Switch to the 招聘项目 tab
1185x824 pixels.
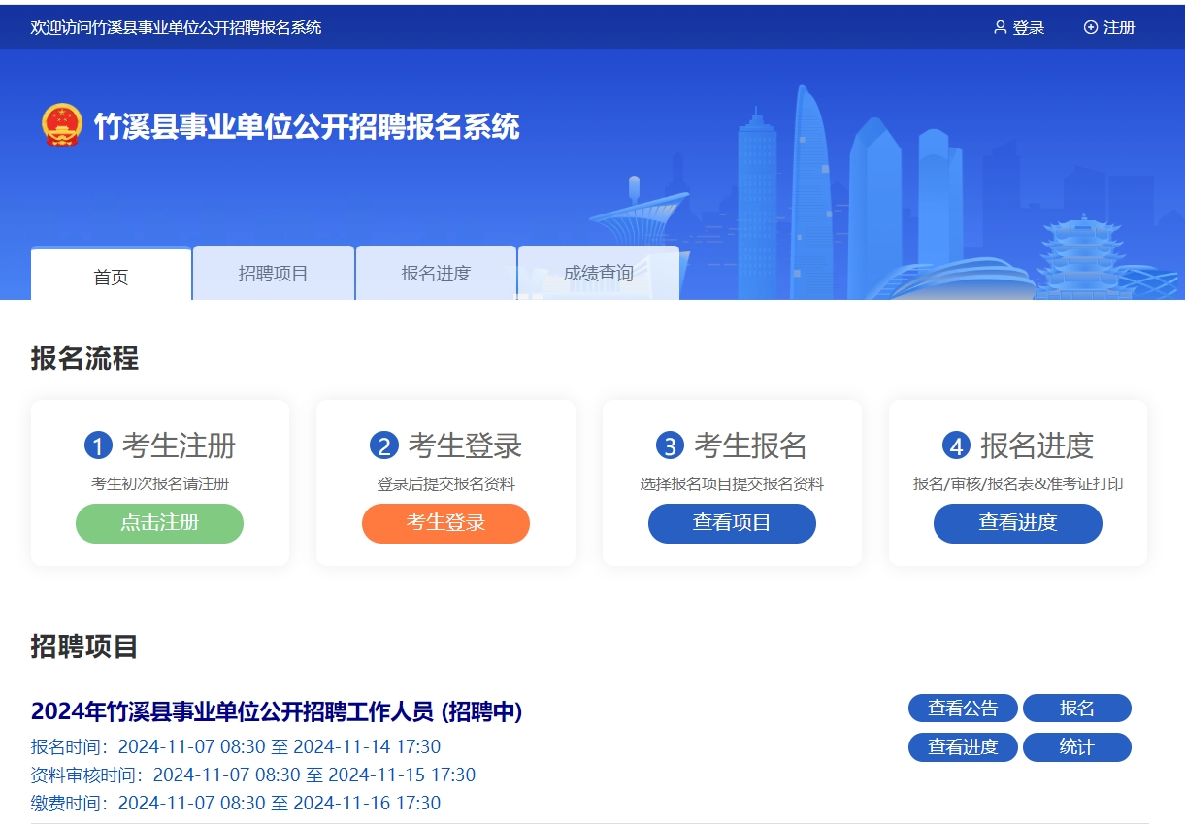(x=273, y=274)
